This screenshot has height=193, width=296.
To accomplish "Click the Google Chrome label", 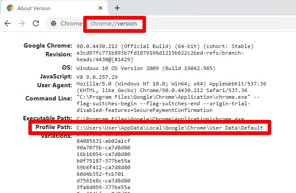I will coord(48,46).
